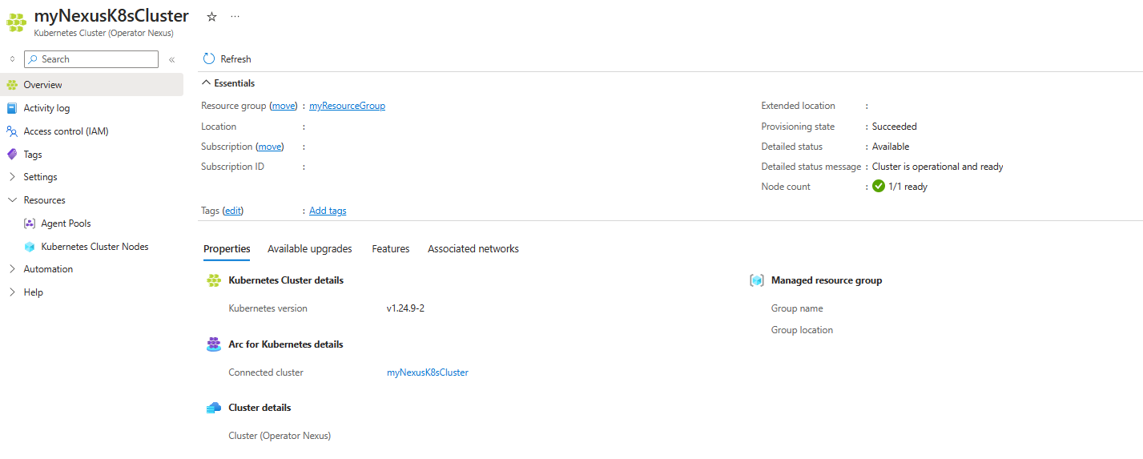Image resolution: width=1143 pixels, height=459 pixels.
Task: Click the 'Subscription ID' label
Action: [232, 167]
